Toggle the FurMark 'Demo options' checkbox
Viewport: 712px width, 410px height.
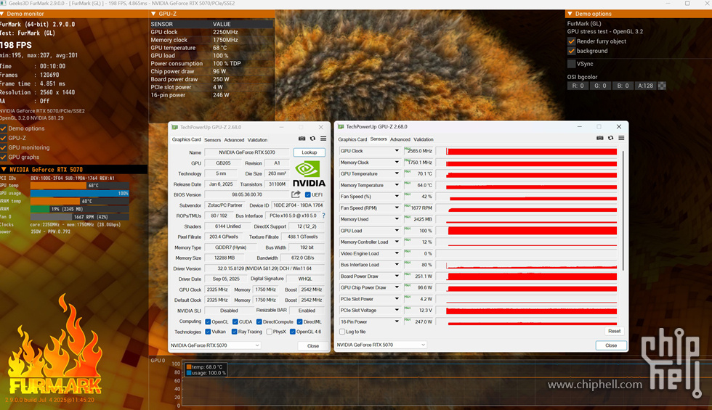[4, 128]
